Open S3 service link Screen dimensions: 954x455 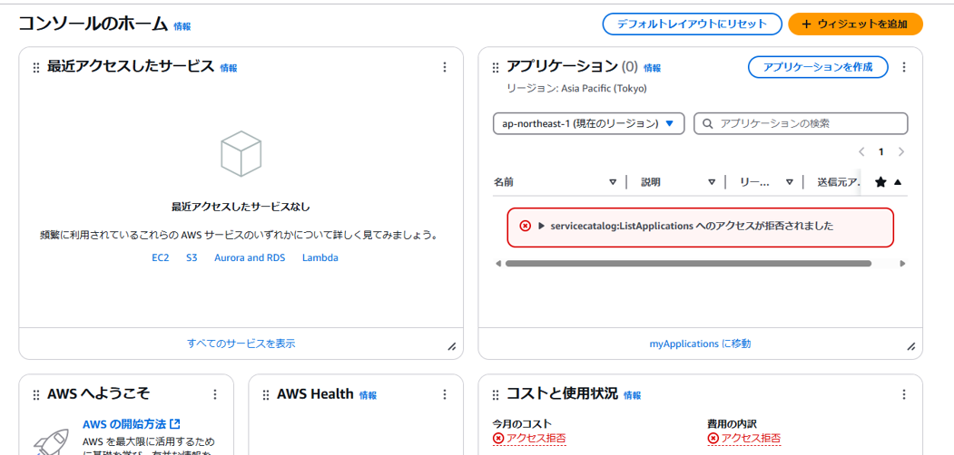pos(192,257)
